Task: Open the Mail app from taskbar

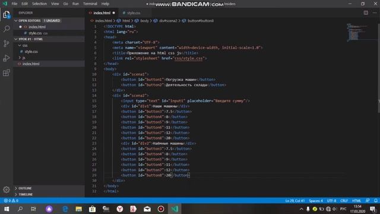Action: tap(147, 209)
